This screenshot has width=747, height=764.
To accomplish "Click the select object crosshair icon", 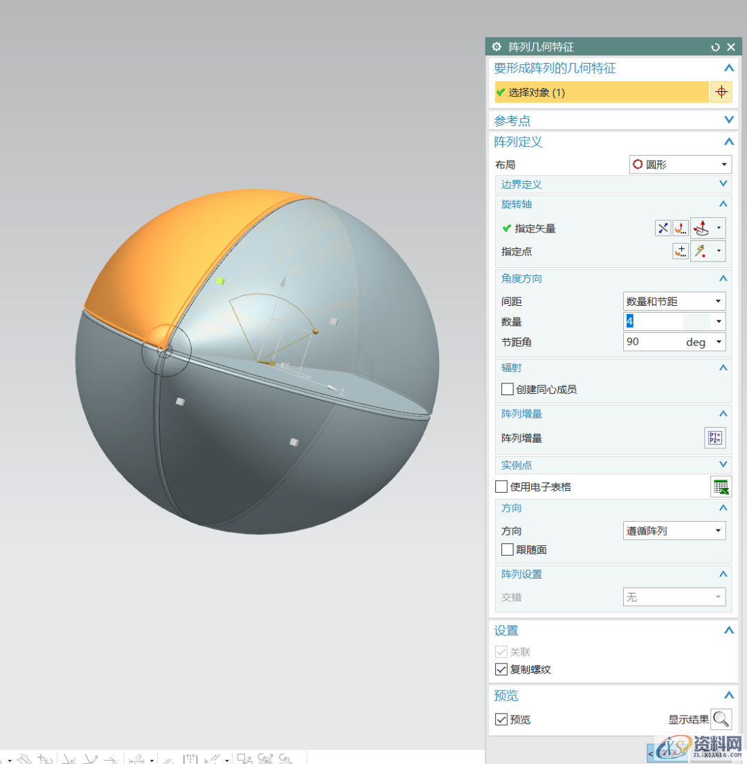I will point(721,92).
